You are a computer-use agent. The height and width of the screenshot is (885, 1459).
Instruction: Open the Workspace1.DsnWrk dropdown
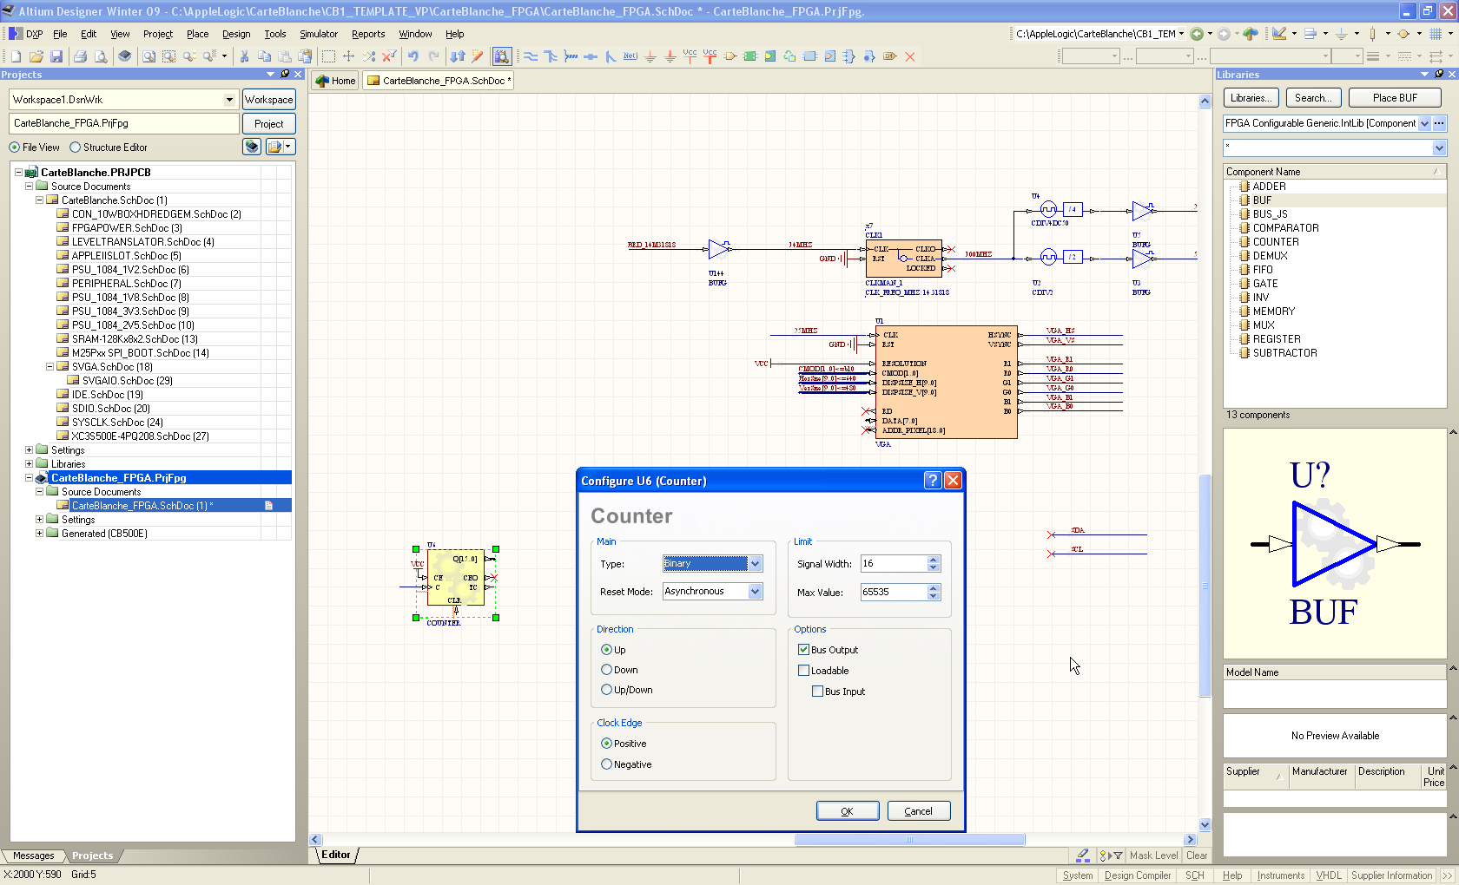[x=229, y=100]
